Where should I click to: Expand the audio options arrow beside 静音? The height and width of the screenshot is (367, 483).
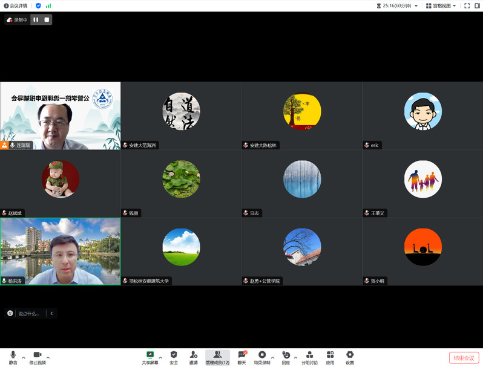(24, 357)
